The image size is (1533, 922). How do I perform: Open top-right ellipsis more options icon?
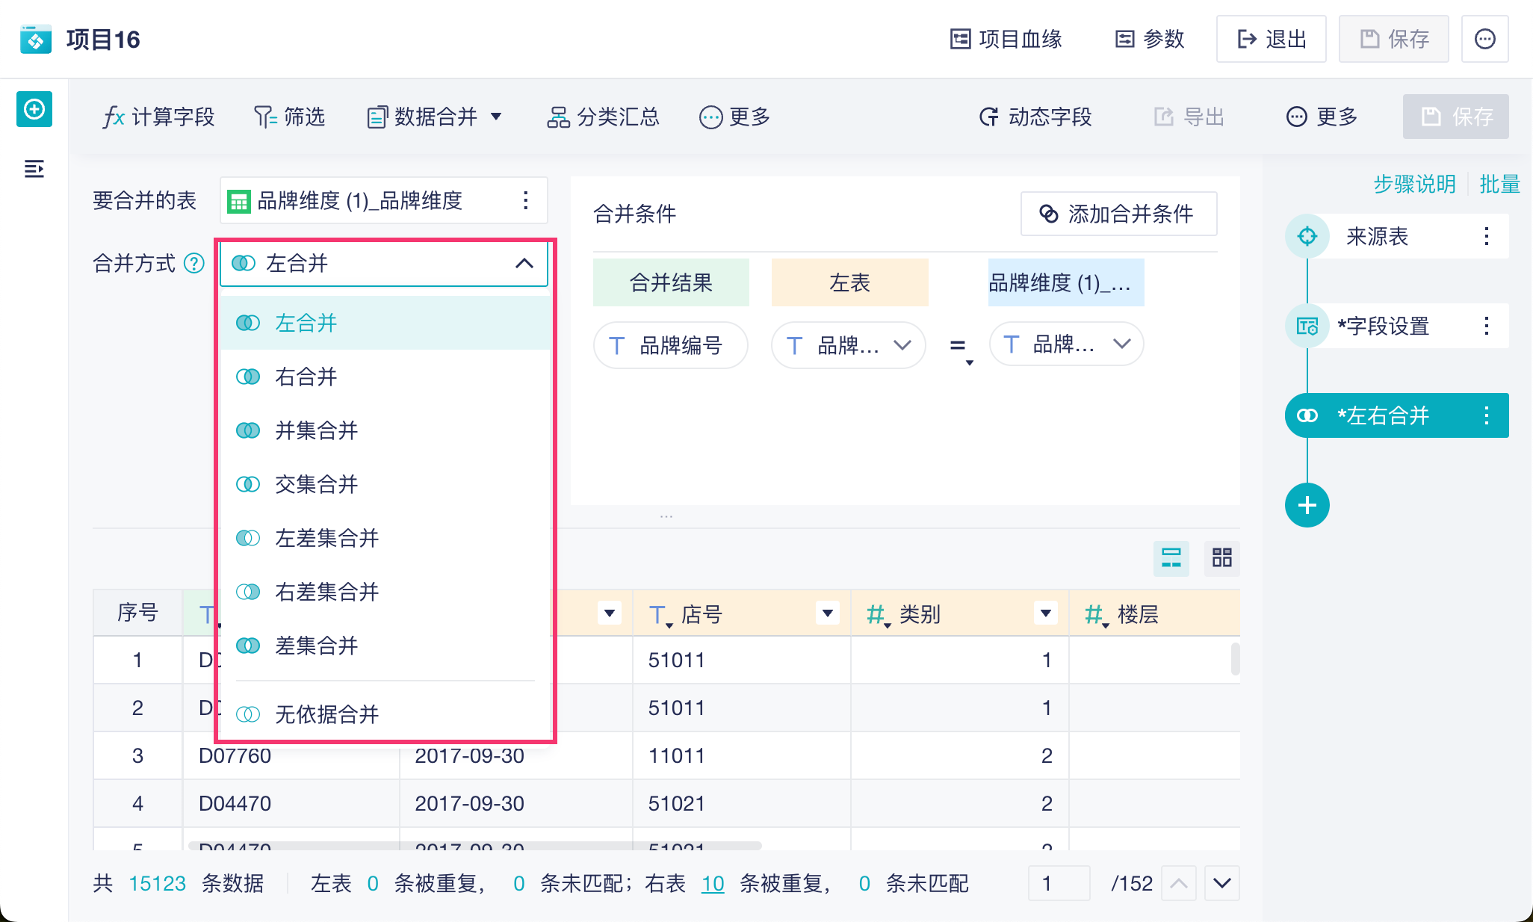pyautogui.click(x=1484, y=39)
